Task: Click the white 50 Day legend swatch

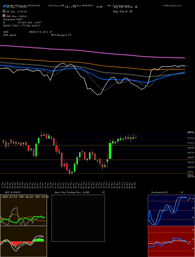Action: click(4, 11)
